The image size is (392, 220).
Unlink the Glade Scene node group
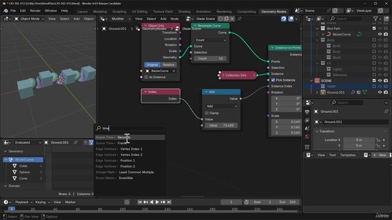[x=232, y=19]
